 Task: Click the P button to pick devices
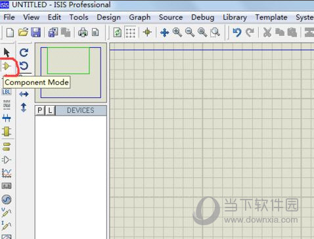(x=40, y=110)
